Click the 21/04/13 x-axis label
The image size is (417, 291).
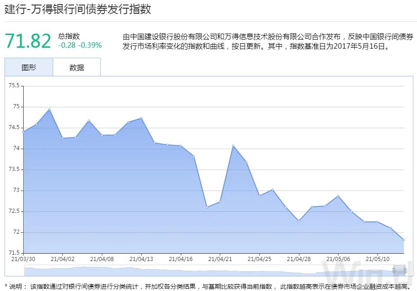pyautogui.click(x=141, y=259)
